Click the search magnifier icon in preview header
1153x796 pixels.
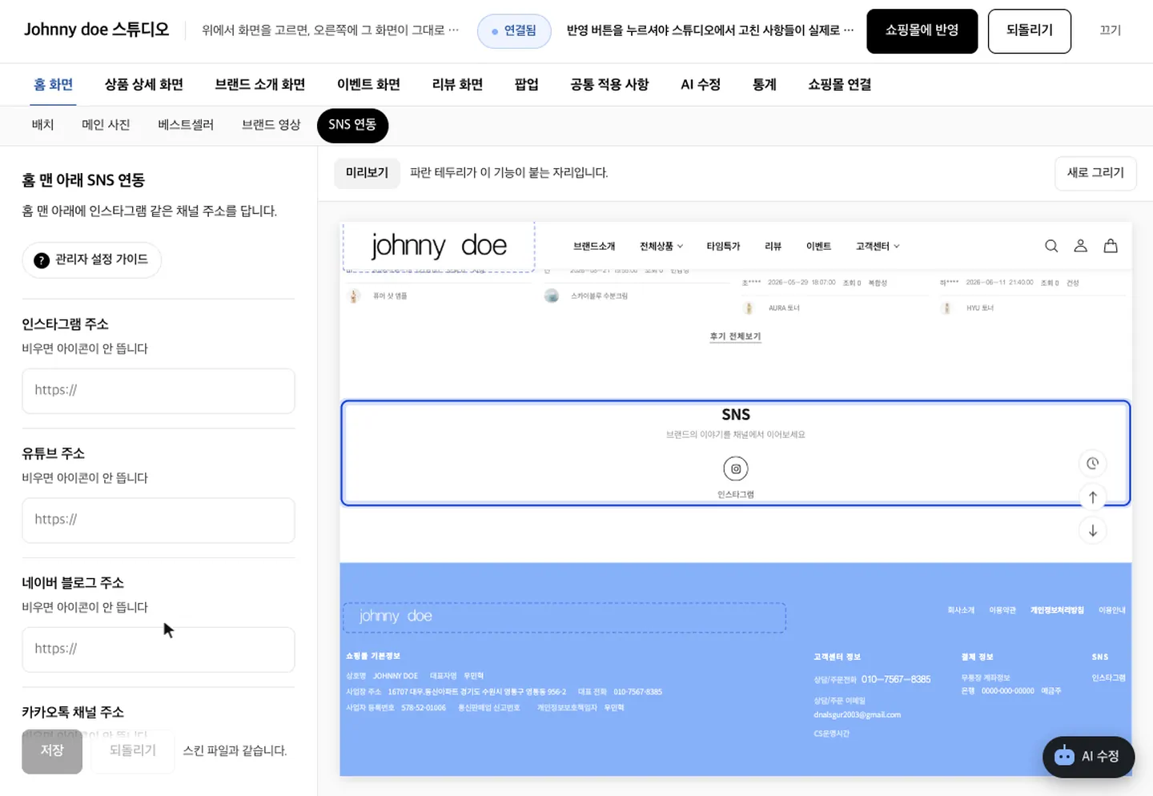(x=1051, y=246)
